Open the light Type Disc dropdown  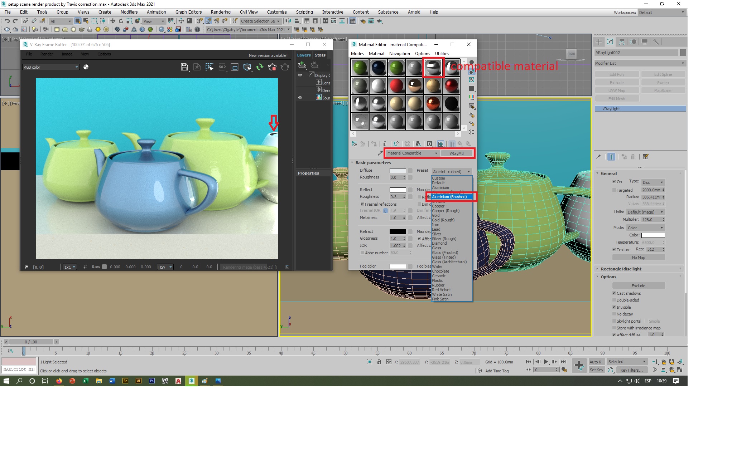click(x=653, y=182)
